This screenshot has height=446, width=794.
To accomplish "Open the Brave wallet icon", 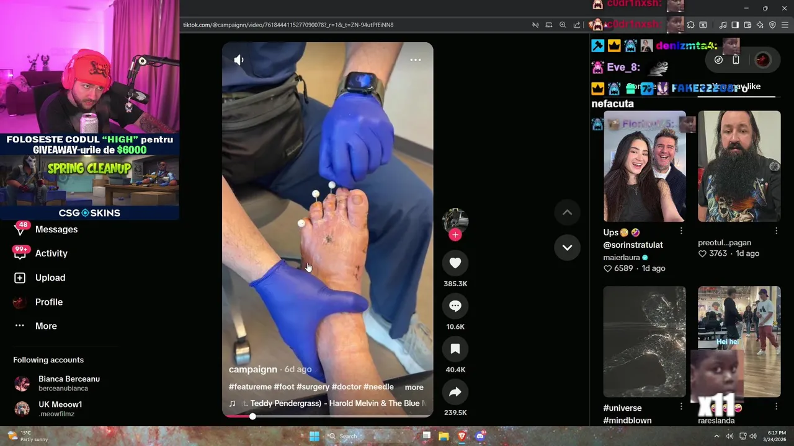I will (747, 25).
